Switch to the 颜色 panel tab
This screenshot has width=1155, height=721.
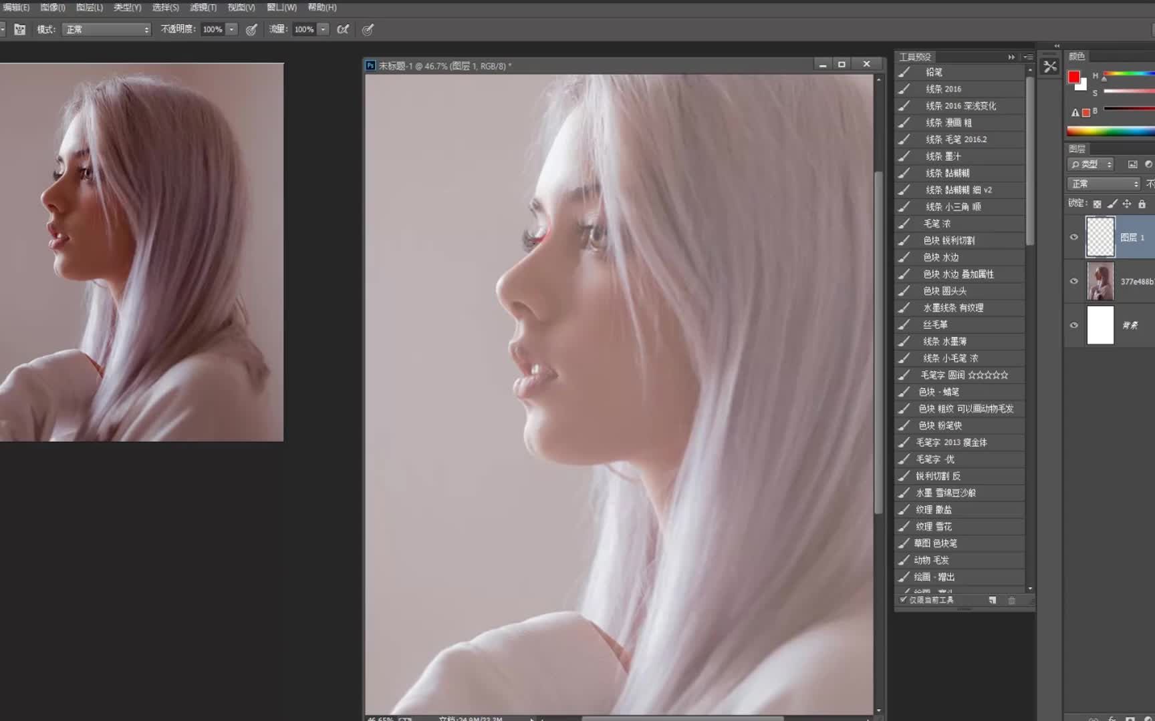pyautogui.click(x=1077, y=56)
